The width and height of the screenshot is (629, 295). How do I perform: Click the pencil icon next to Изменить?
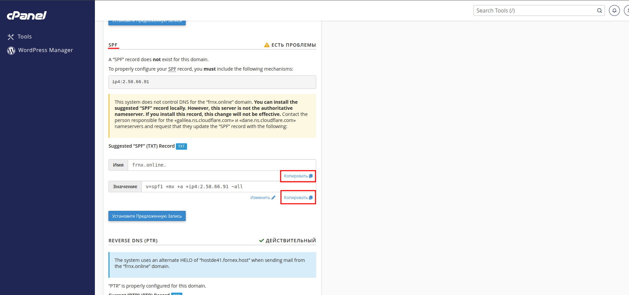click(x=273, y=198)
